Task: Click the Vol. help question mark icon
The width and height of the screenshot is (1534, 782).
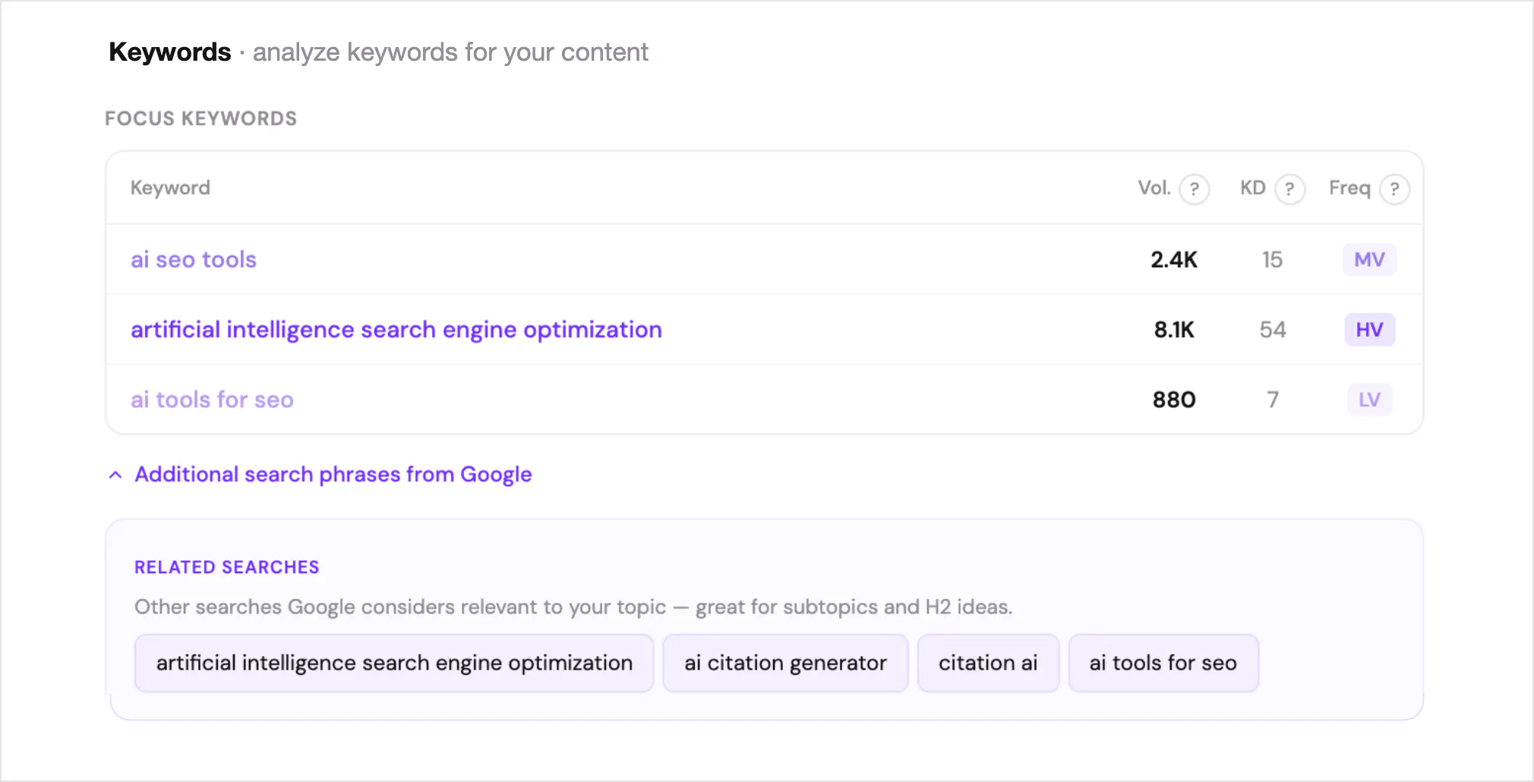Action: [x=1194, y=189]
